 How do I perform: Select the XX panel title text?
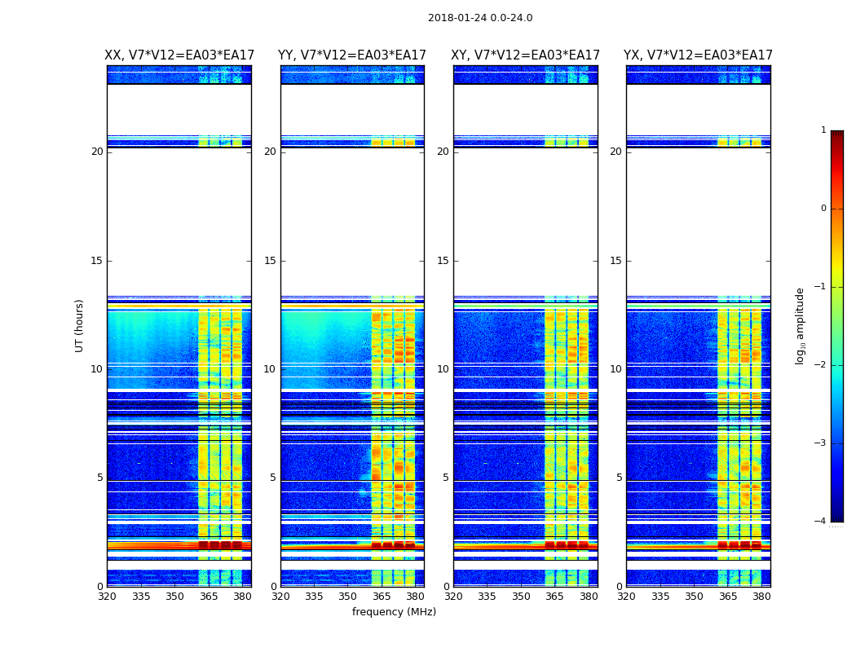179,55
